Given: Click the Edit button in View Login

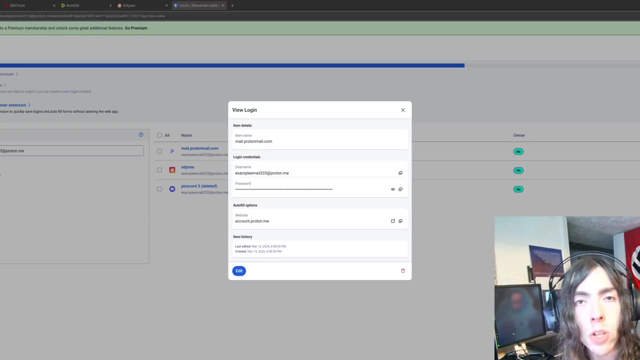Looking at the screenshot, I should pos(239,270).
